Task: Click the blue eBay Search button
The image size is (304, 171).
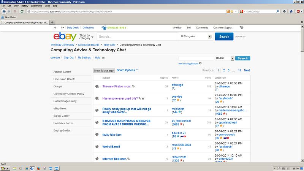Action: [x=224, y=36]
